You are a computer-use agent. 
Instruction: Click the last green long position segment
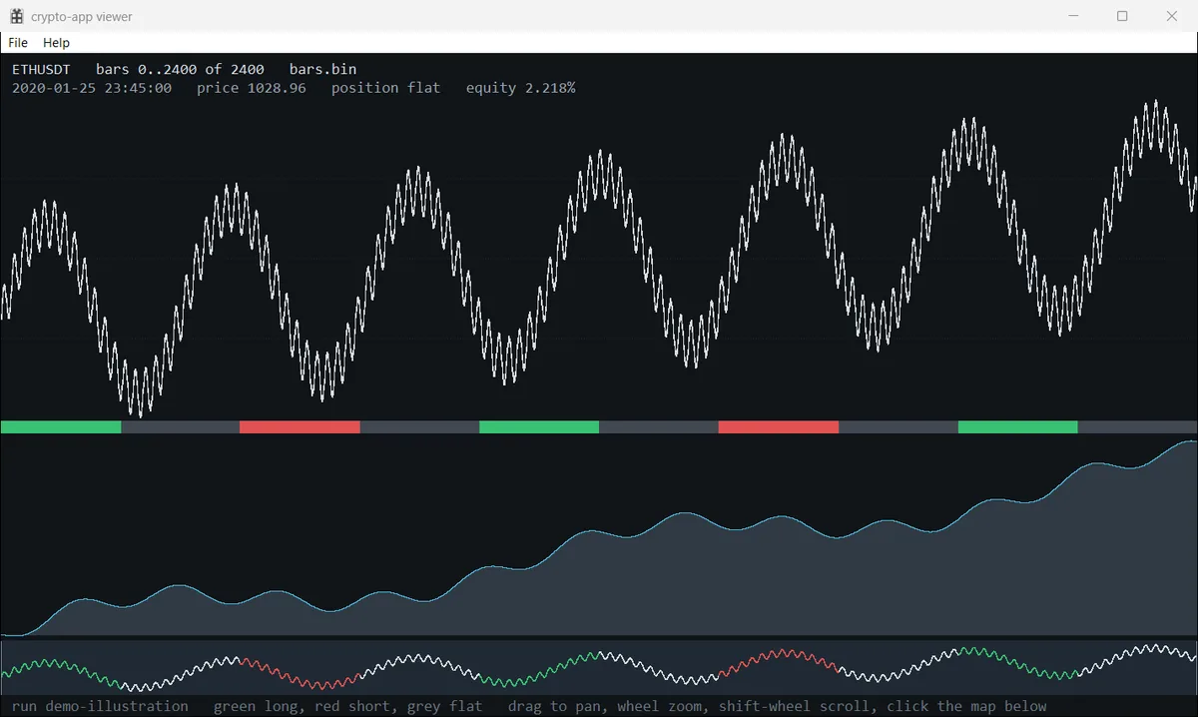[1018, 426]
